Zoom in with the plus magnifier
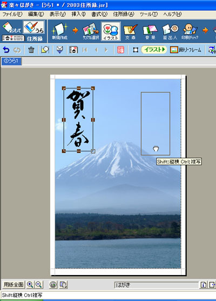216x301 pixels. (x=30, y=284)
